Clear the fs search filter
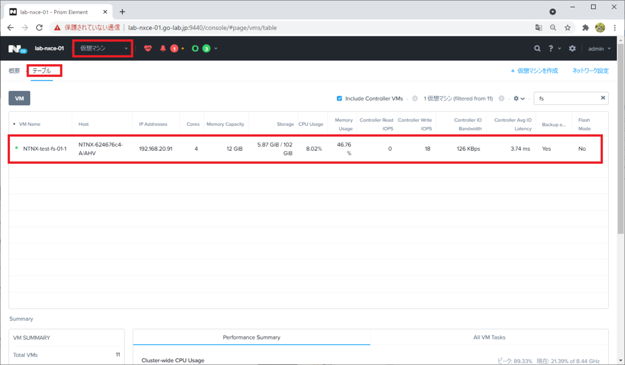Screen dimensions: 625x365 tap(603, 98)
